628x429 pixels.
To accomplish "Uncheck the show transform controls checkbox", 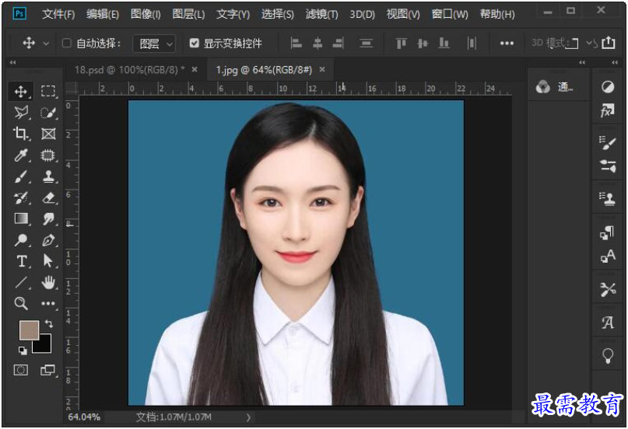I will (195, 43).
